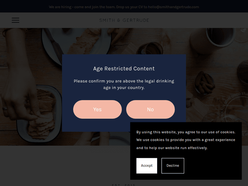Click the Smith & Gertrude logo
248x186 pixels.
coord(124,20)
